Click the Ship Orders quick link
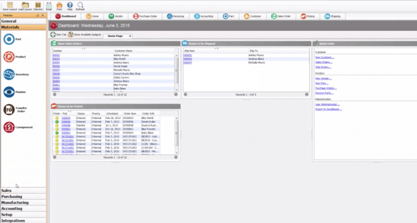 click(x=323, y=67)
